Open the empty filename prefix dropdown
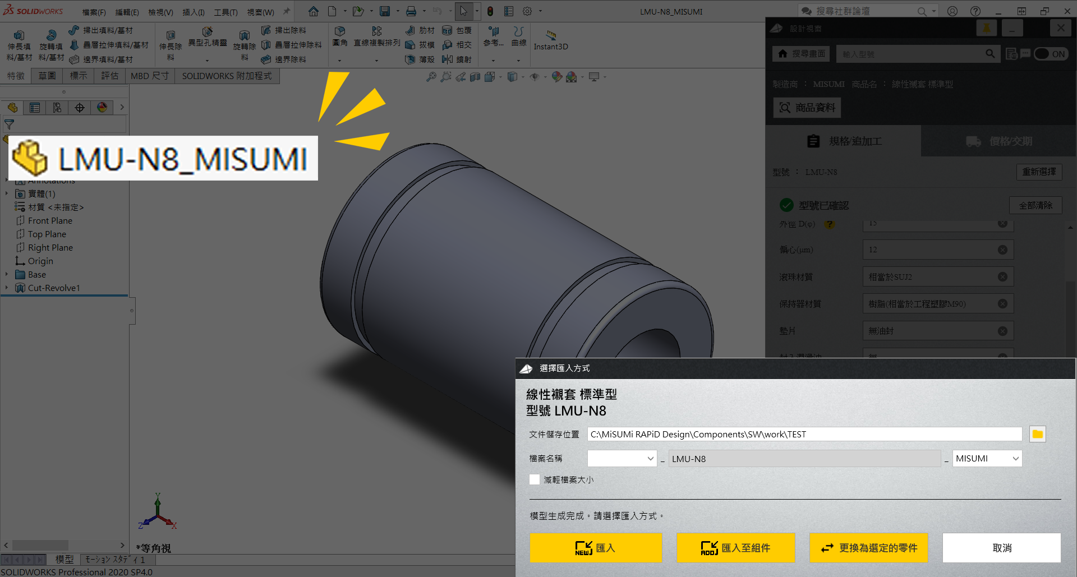The height and width of the screenshot is (577, 1077). point(622,459)
